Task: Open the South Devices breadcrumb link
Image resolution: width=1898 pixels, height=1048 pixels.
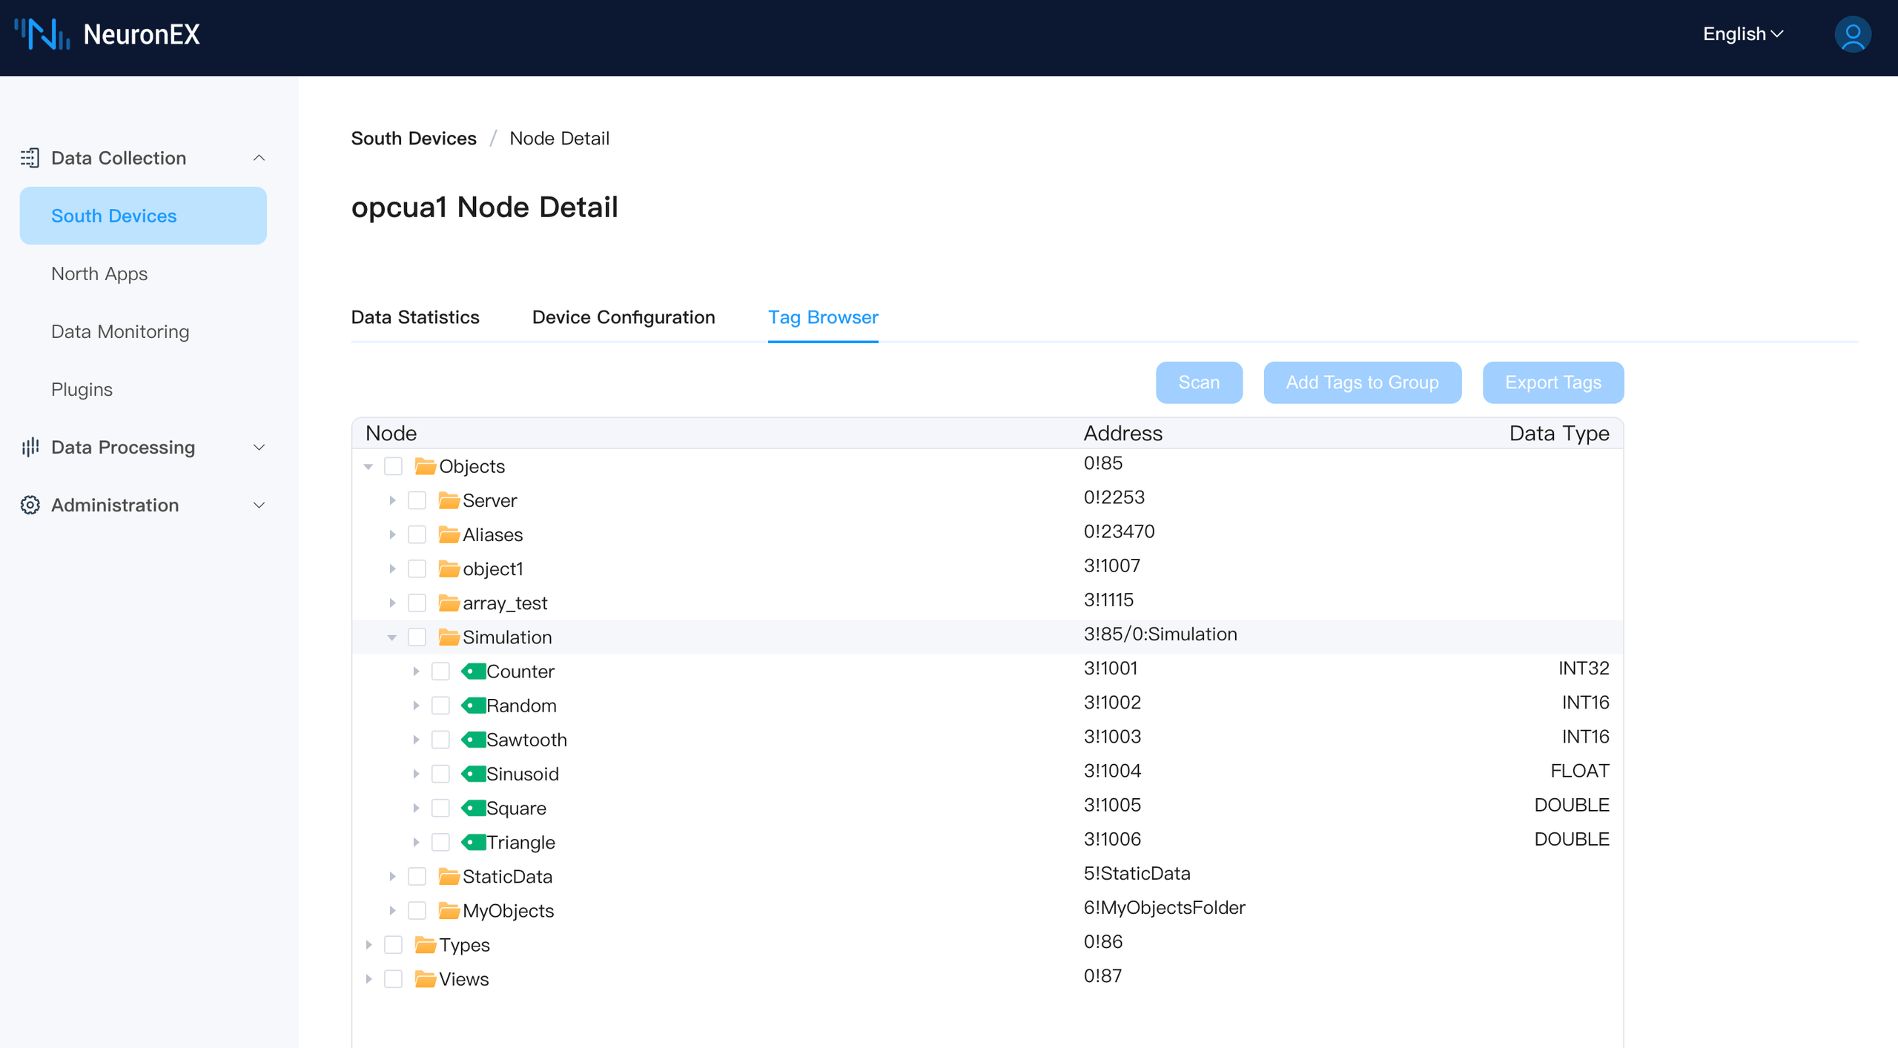Action: pos(413,138)
